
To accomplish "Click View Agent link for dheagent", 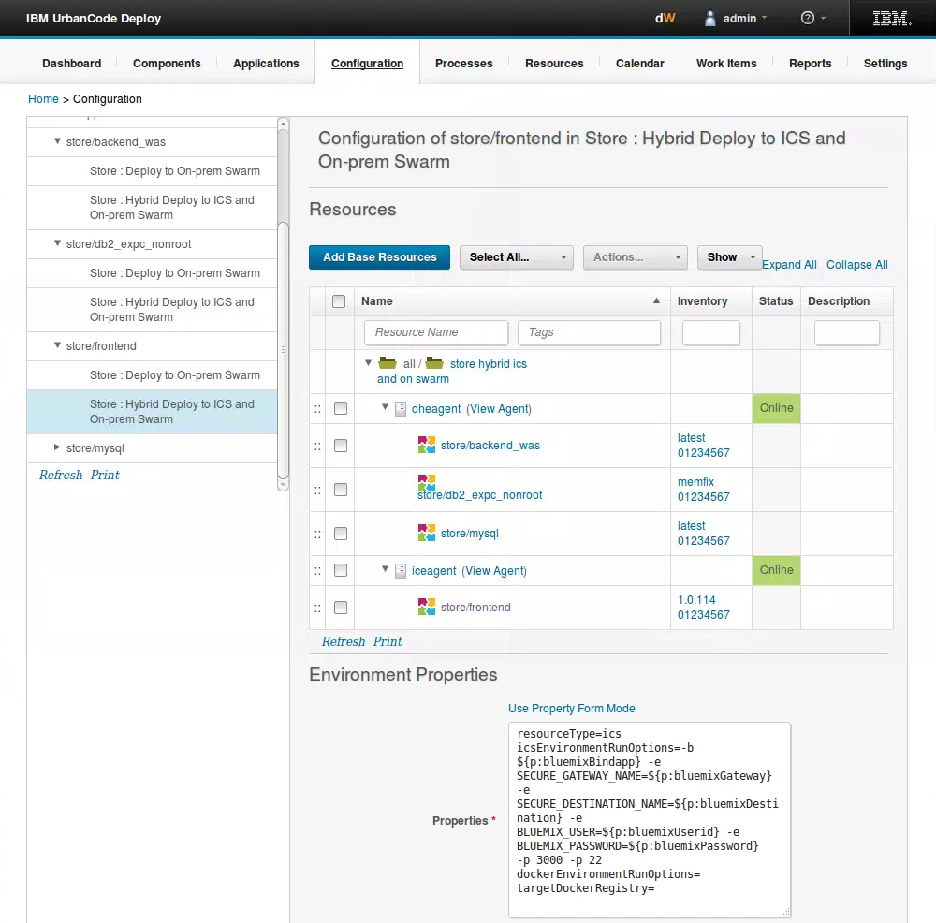I will [x=499, y=409].
